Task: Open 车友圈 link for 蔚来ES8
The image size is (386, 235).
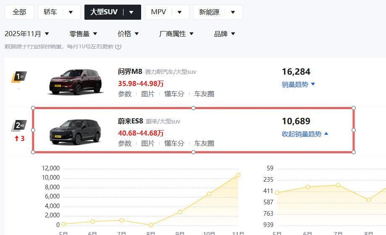Action: [x=204, y=144]
